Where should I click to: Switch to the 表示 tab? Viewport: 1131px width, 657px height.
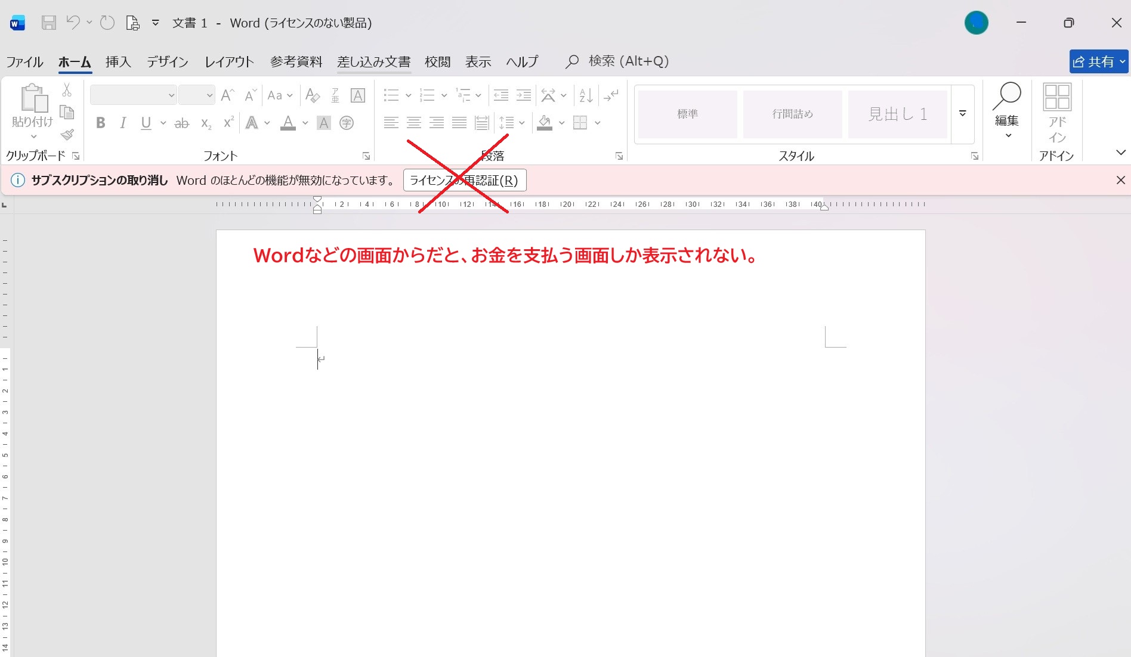(478, 61)
